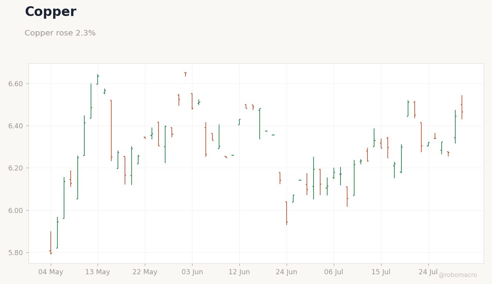
Task: Select the 6.20 y-axis label
Action: [16, 168]
